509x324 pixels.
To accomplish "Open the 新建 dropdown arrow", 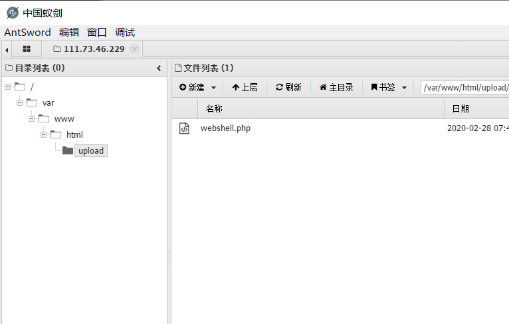I will pyautogui.click(x=213, y=88).
